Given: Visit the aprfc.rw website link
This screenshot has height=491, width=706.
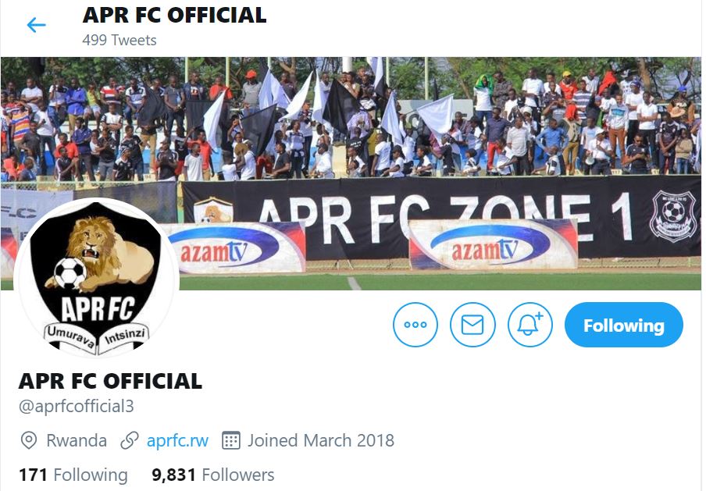Looking at the screenshot, I should coord(177,440).
